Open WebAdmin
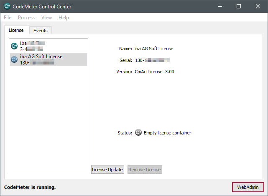This screenshot has width=268, height=196. 248,187
